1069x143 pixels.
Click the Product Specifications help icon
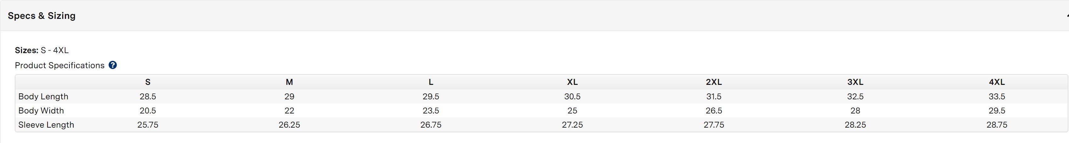point(113,65)
